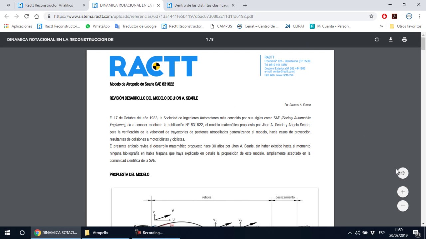
Task: Zoom out of the PDF
Action: tap(403, 206)
